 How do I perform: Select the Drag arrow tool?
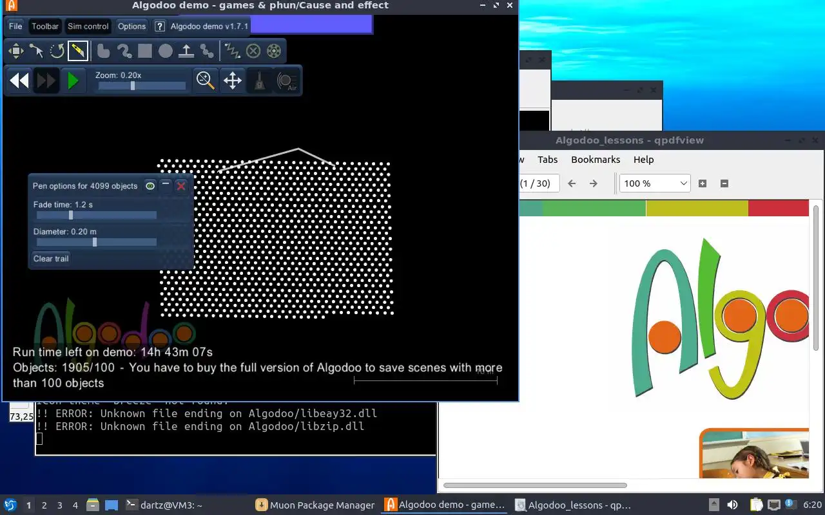coord(36,51)
